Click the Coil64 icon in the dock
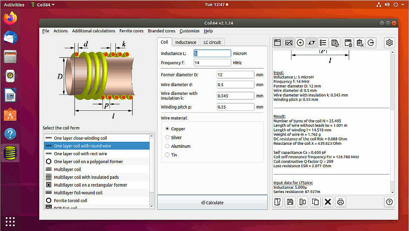The height and width of the screenshot is (231, 409). (10, 153)
